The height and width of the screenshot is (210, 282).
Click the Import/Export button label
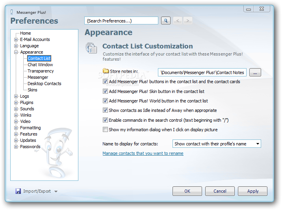(x=37, y=191)
